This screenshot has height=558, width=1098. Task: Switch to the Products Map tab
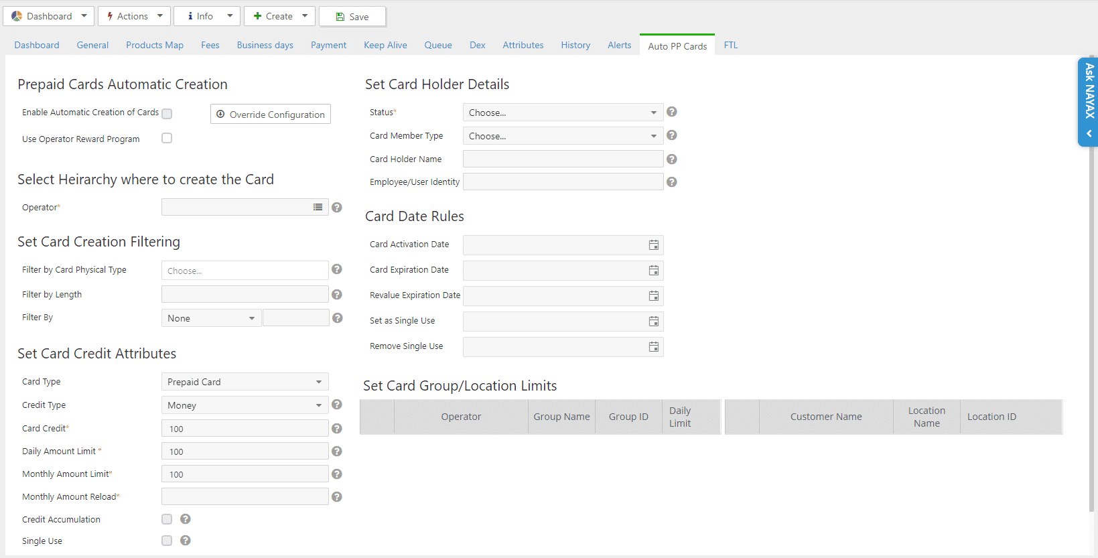155,45
